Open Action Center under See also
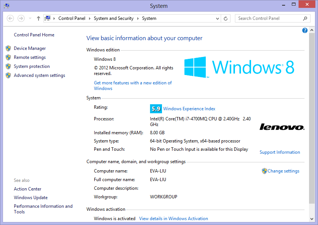The height and width of the screenshot is (225, 318). (27, 189)
